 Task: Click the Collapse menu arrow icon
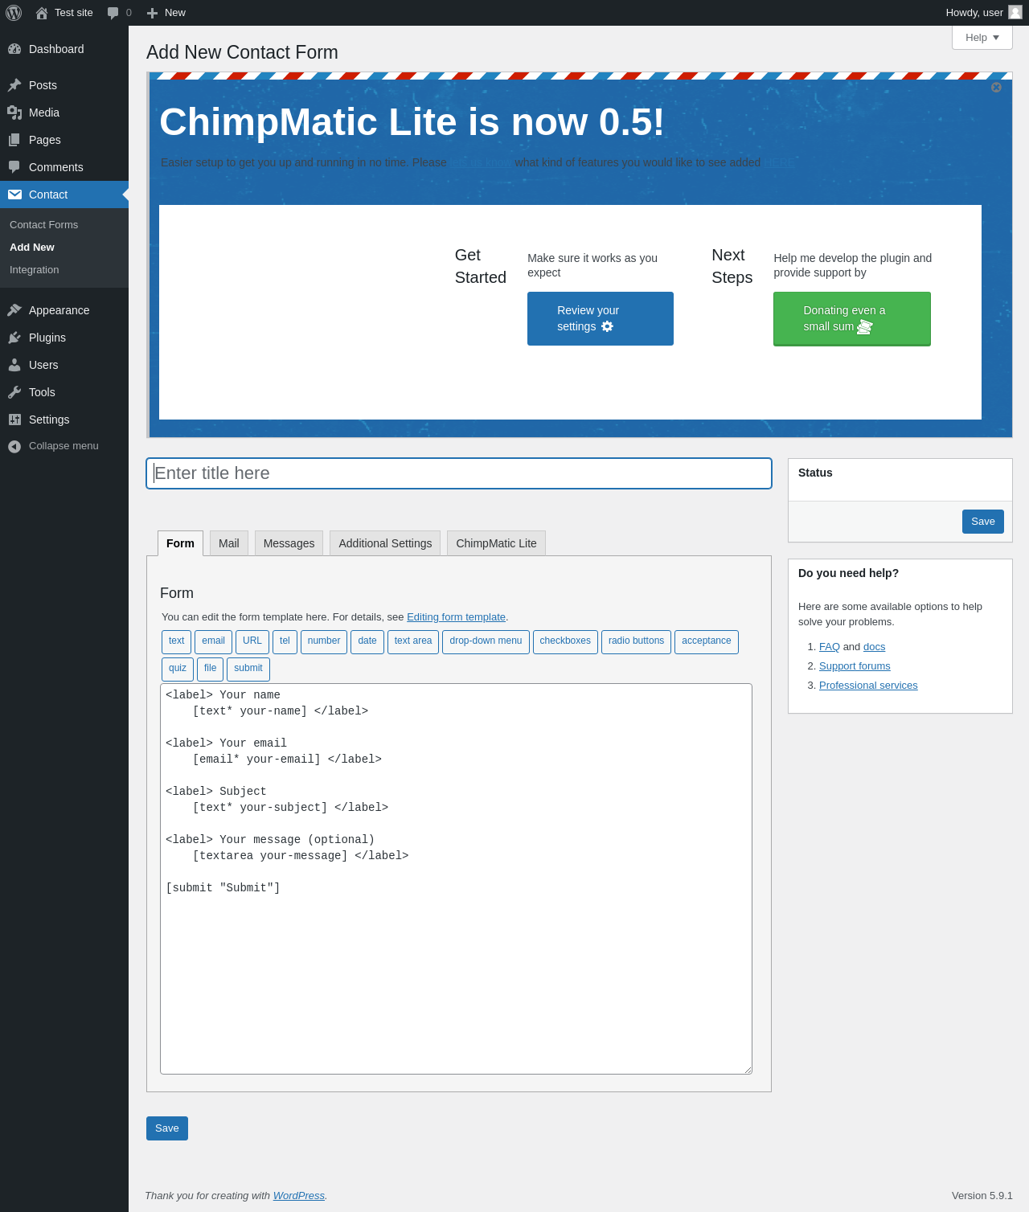tap(14, 446)
